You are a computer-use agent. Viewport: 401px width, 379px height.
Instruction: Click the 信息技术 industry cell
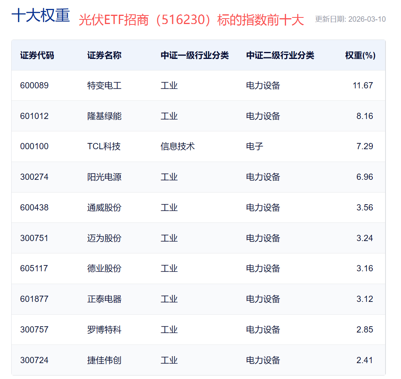coord(178,146)
